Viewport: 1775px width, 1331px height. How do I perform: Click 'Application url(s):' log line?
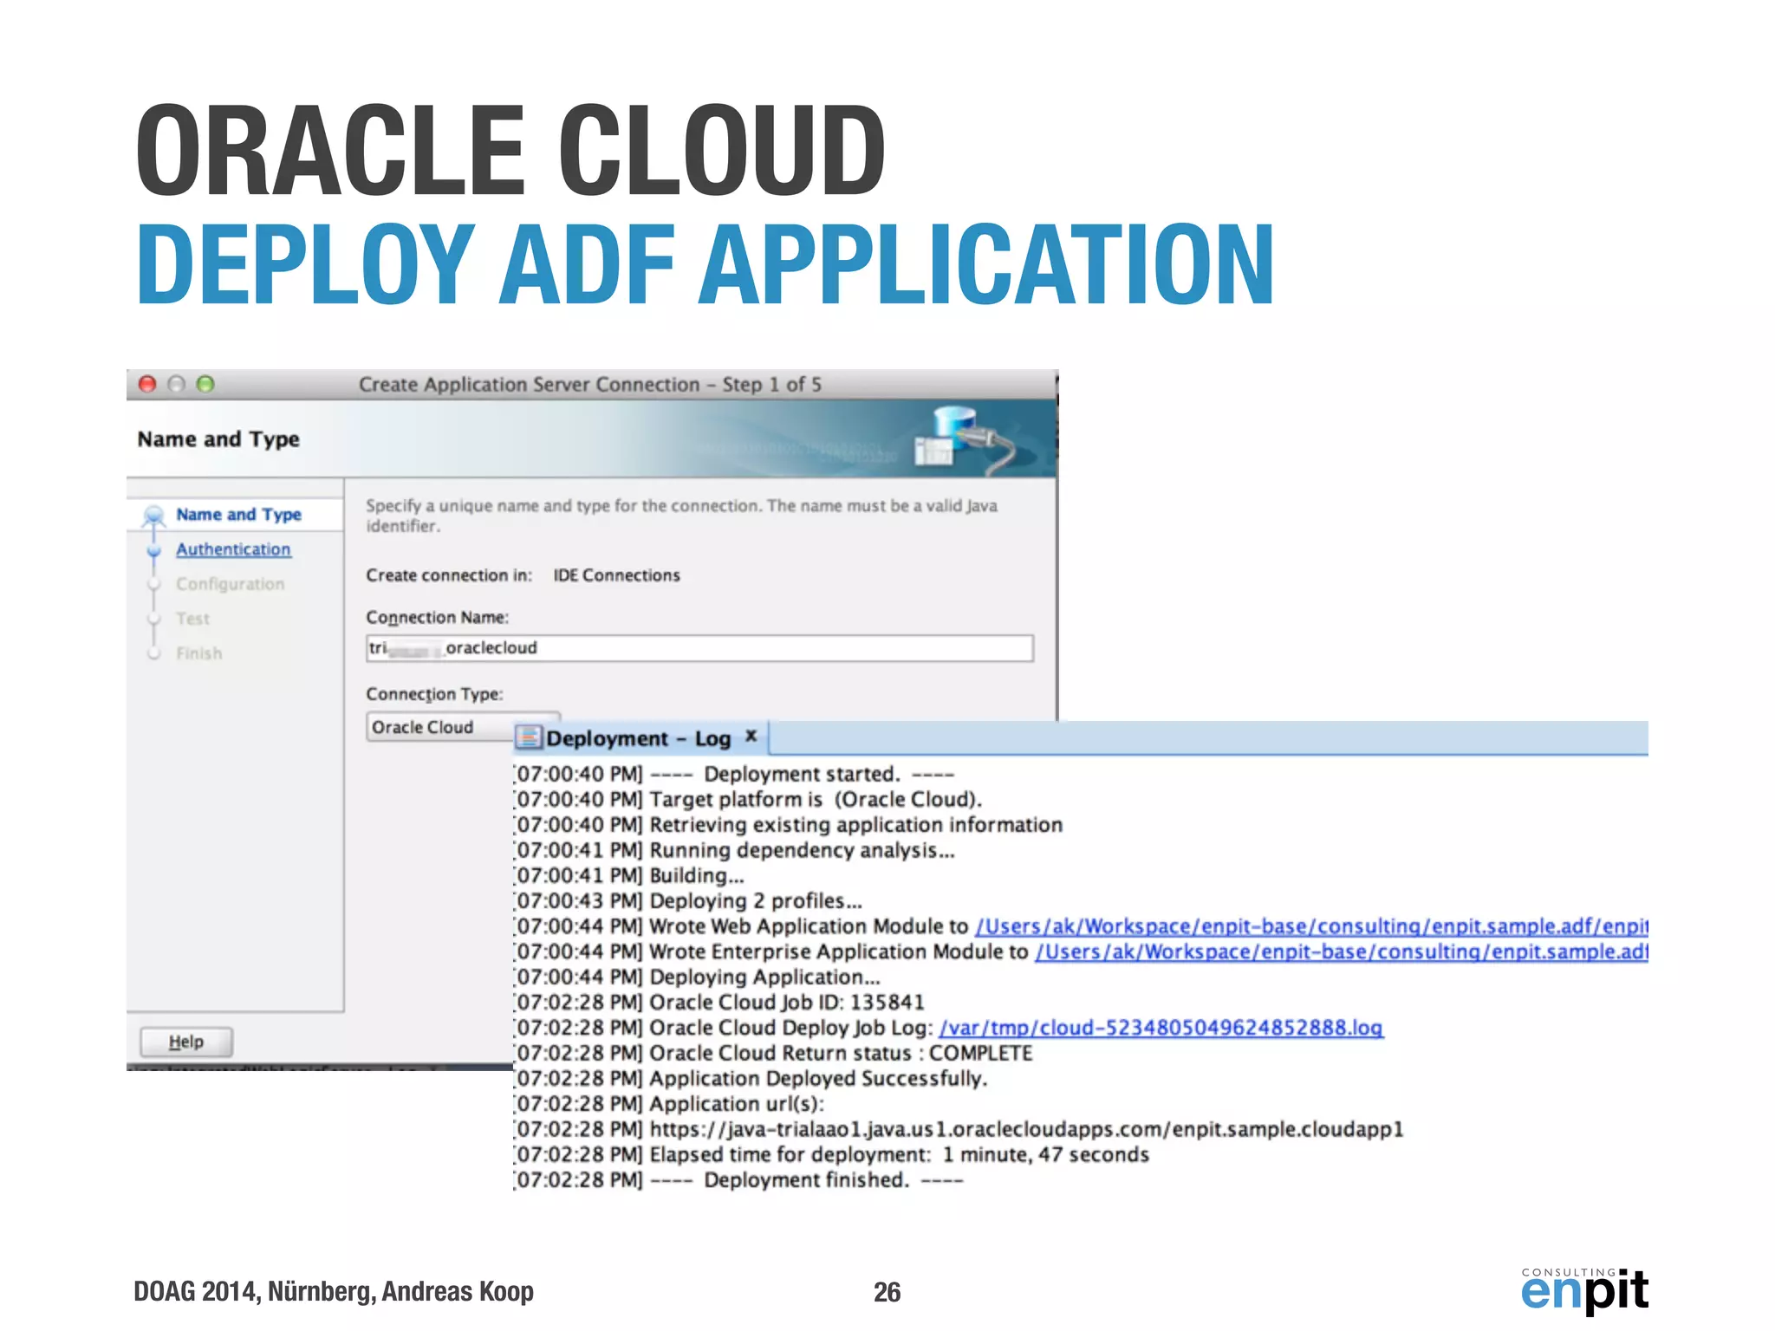669,1104
